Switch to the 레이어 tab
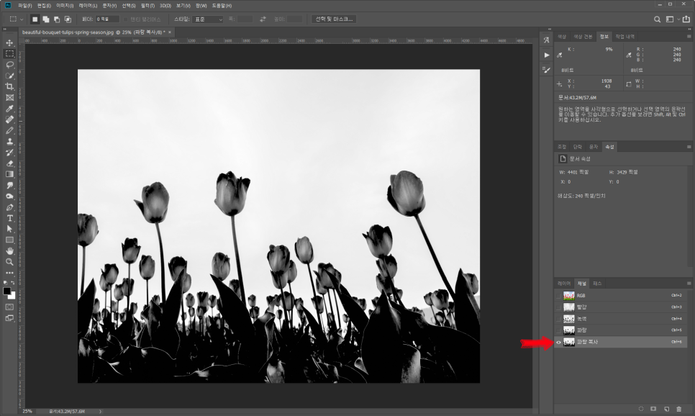695x416 pixels. [563, 284]
